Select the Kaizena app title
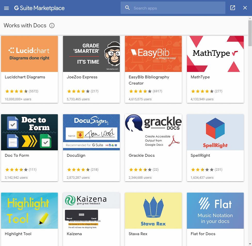 74,234
